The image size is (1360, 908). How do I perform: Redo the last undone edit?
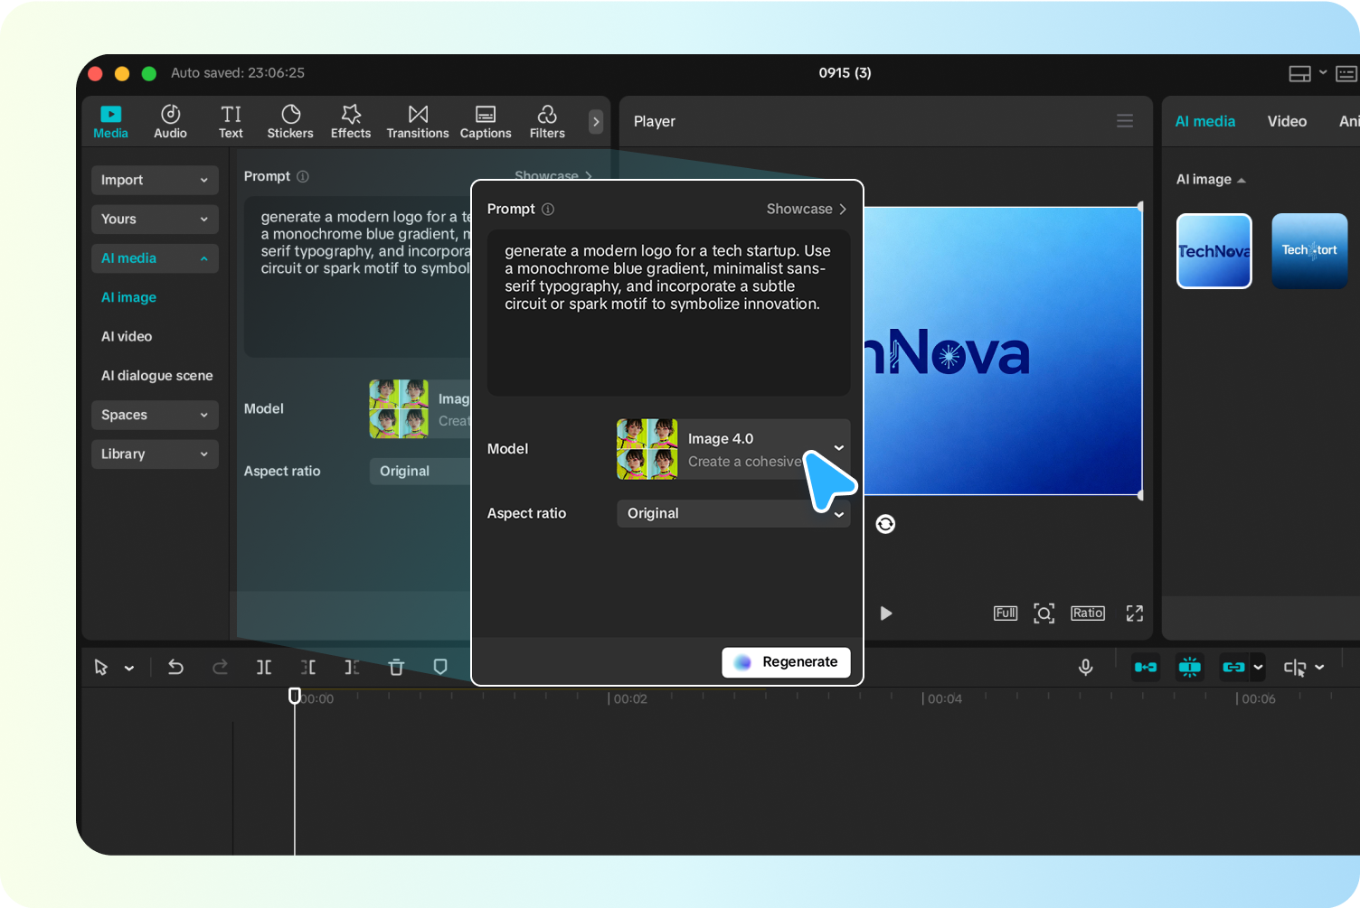point(220,667)
